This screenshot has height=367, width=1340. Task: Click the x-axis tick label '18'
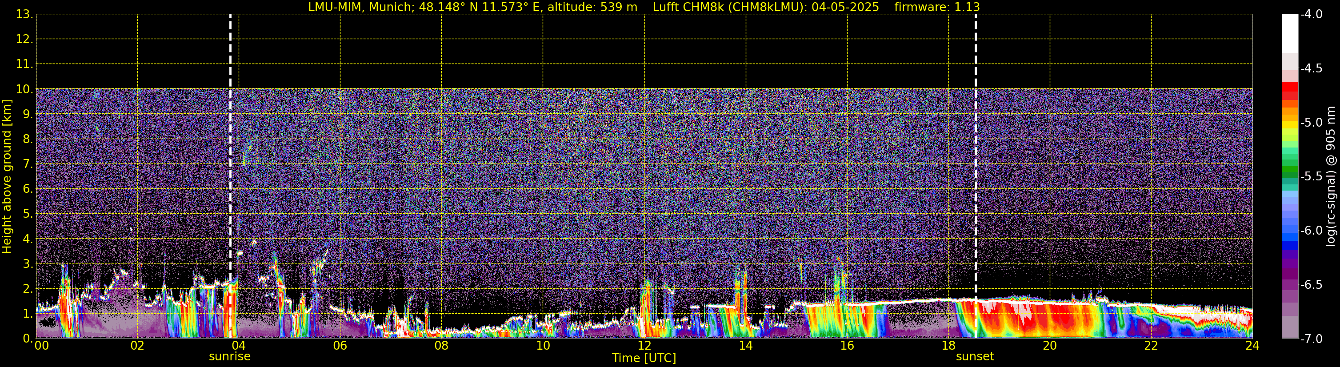point(949,346)
